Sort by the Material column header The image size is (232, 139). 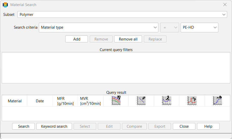[x=15, y=101]
